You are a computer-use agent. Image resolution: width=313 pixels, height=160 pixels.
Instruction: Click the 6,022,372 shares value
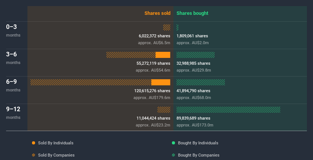coord(154,36)
